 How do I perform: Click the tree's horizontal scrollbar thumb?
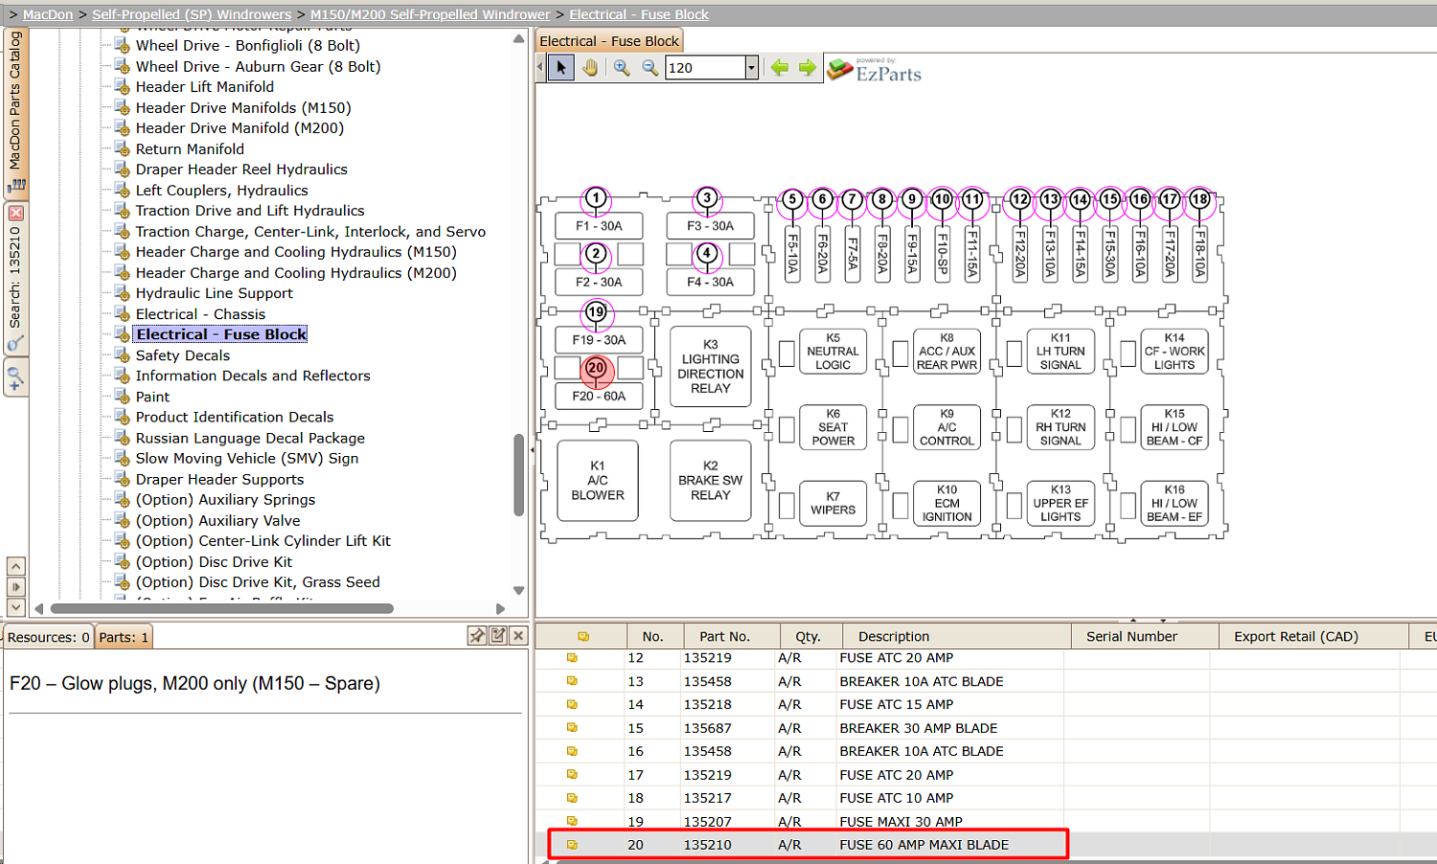pos(222,608)
